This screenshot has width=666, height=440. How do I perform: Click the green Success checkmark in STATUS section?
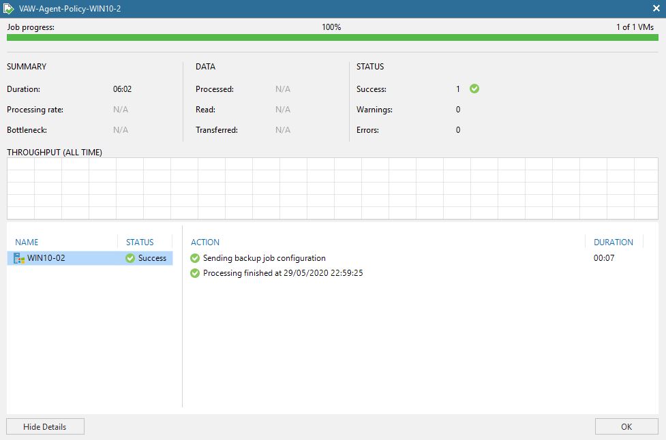point(474,89)
